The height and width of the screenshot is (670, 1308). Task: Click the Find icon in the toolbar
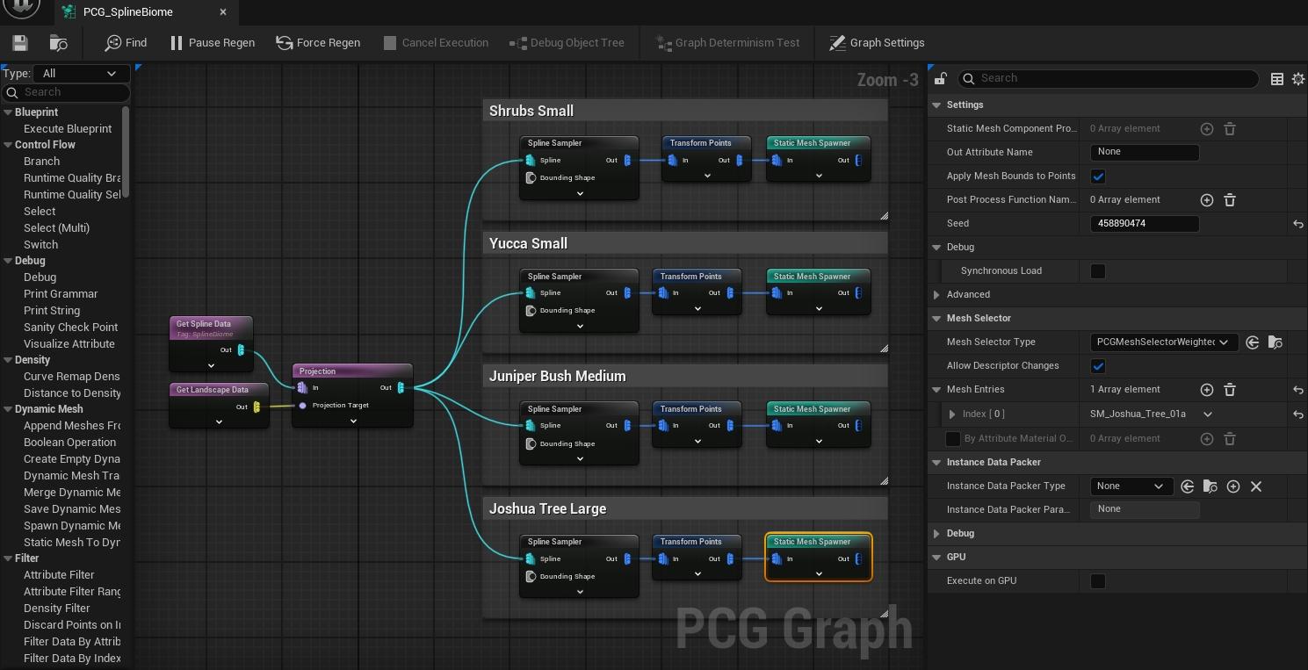click(x=112, y=42)
